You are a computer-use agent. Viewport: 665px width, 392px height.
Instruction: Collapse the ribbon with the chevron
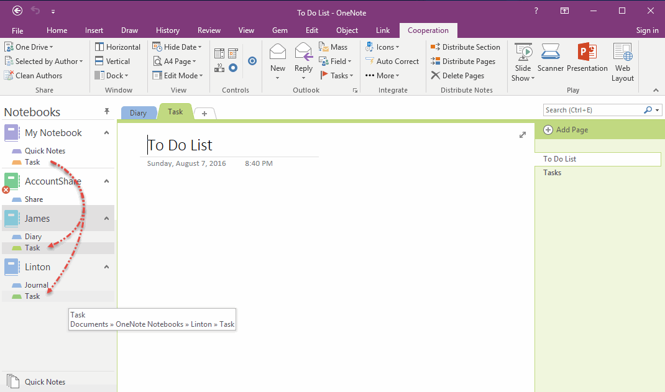click(656, 90)
